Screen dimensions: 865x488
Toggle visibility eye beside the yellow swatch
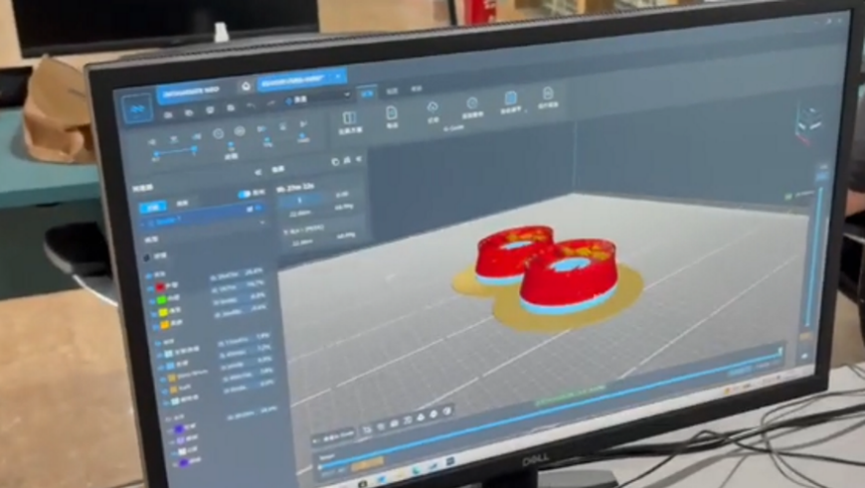click(154, 315)
